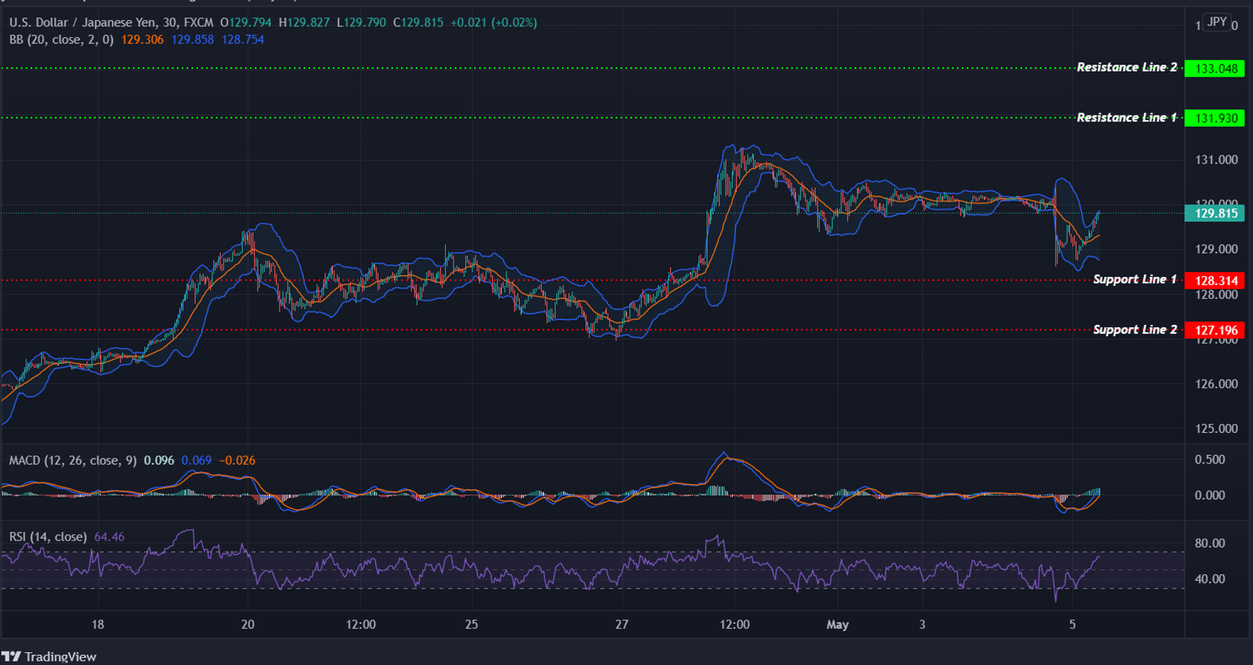Click the RSI reading 64.46
The height and width of the screenshot is (665, 1253).
click(110, 537)
